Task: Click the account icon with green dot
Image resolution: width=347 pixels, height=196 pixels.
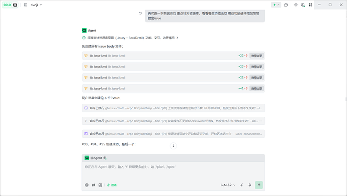Action: pos(303,5)
